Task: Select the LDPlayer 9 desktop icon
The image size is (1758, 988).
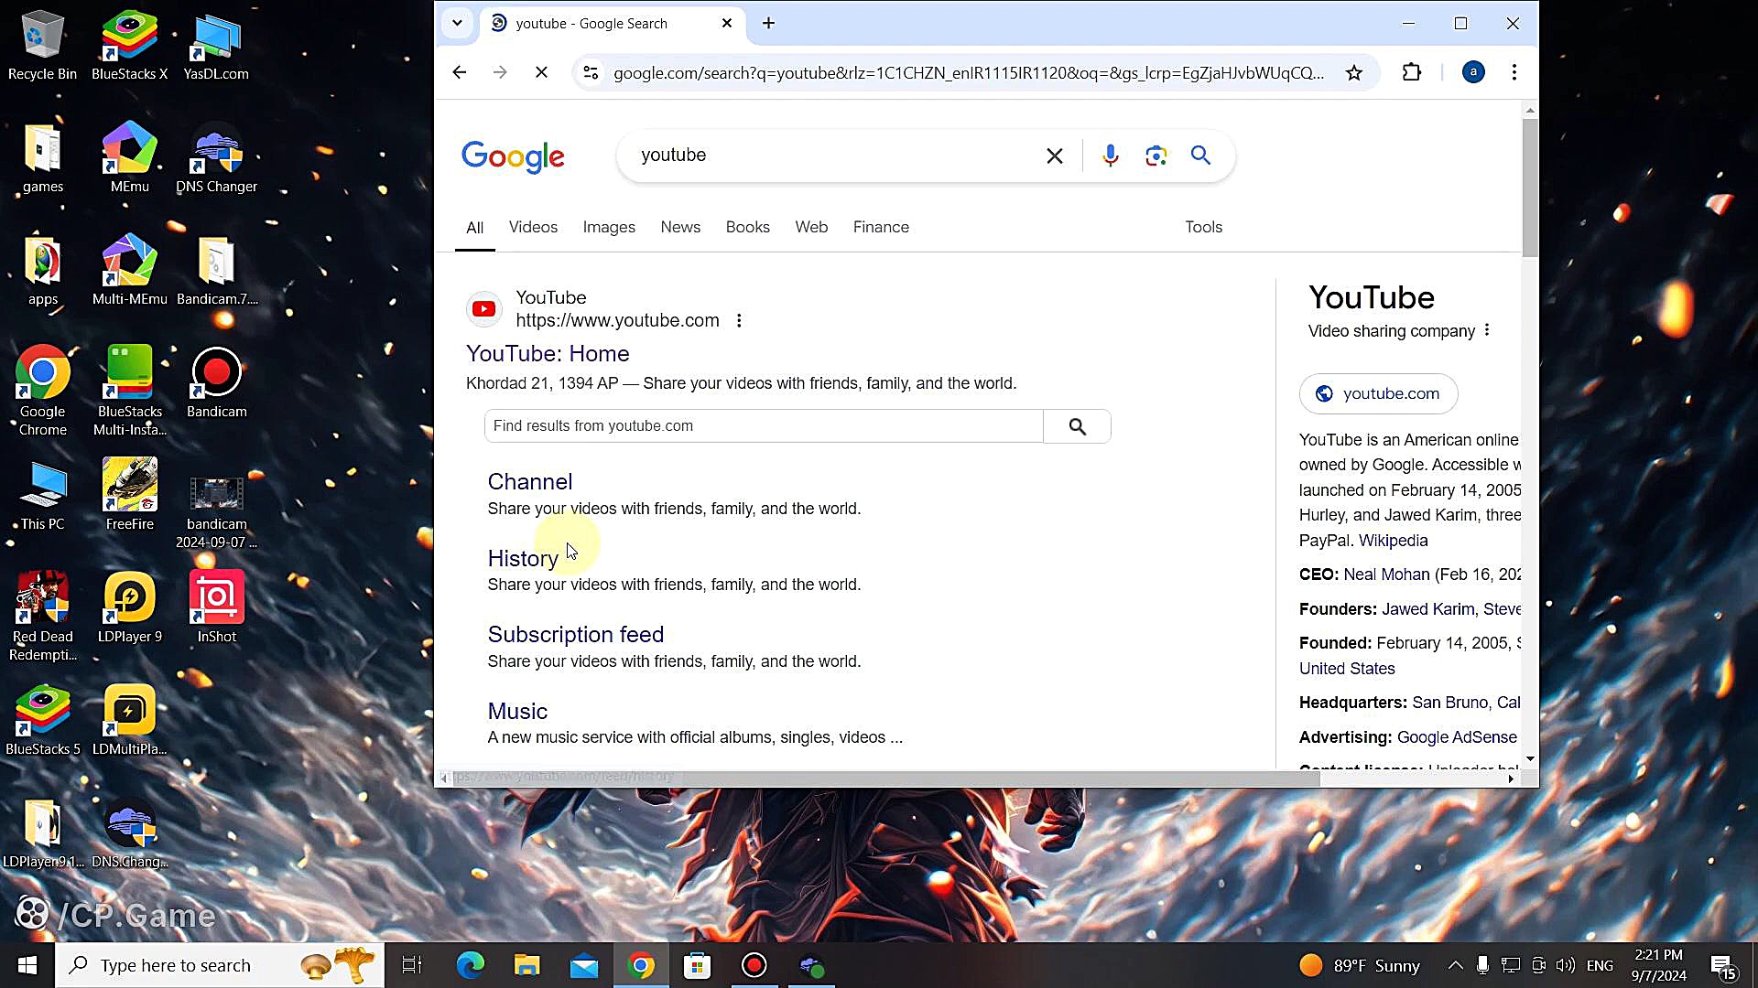Action: click(129, 607)
